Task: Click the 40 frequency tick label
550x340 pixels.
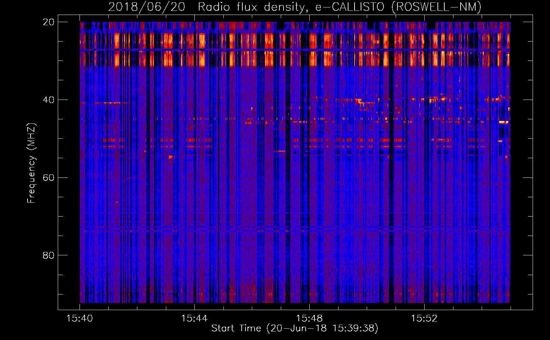Action: pyautogui.click(x=49, y=100)
